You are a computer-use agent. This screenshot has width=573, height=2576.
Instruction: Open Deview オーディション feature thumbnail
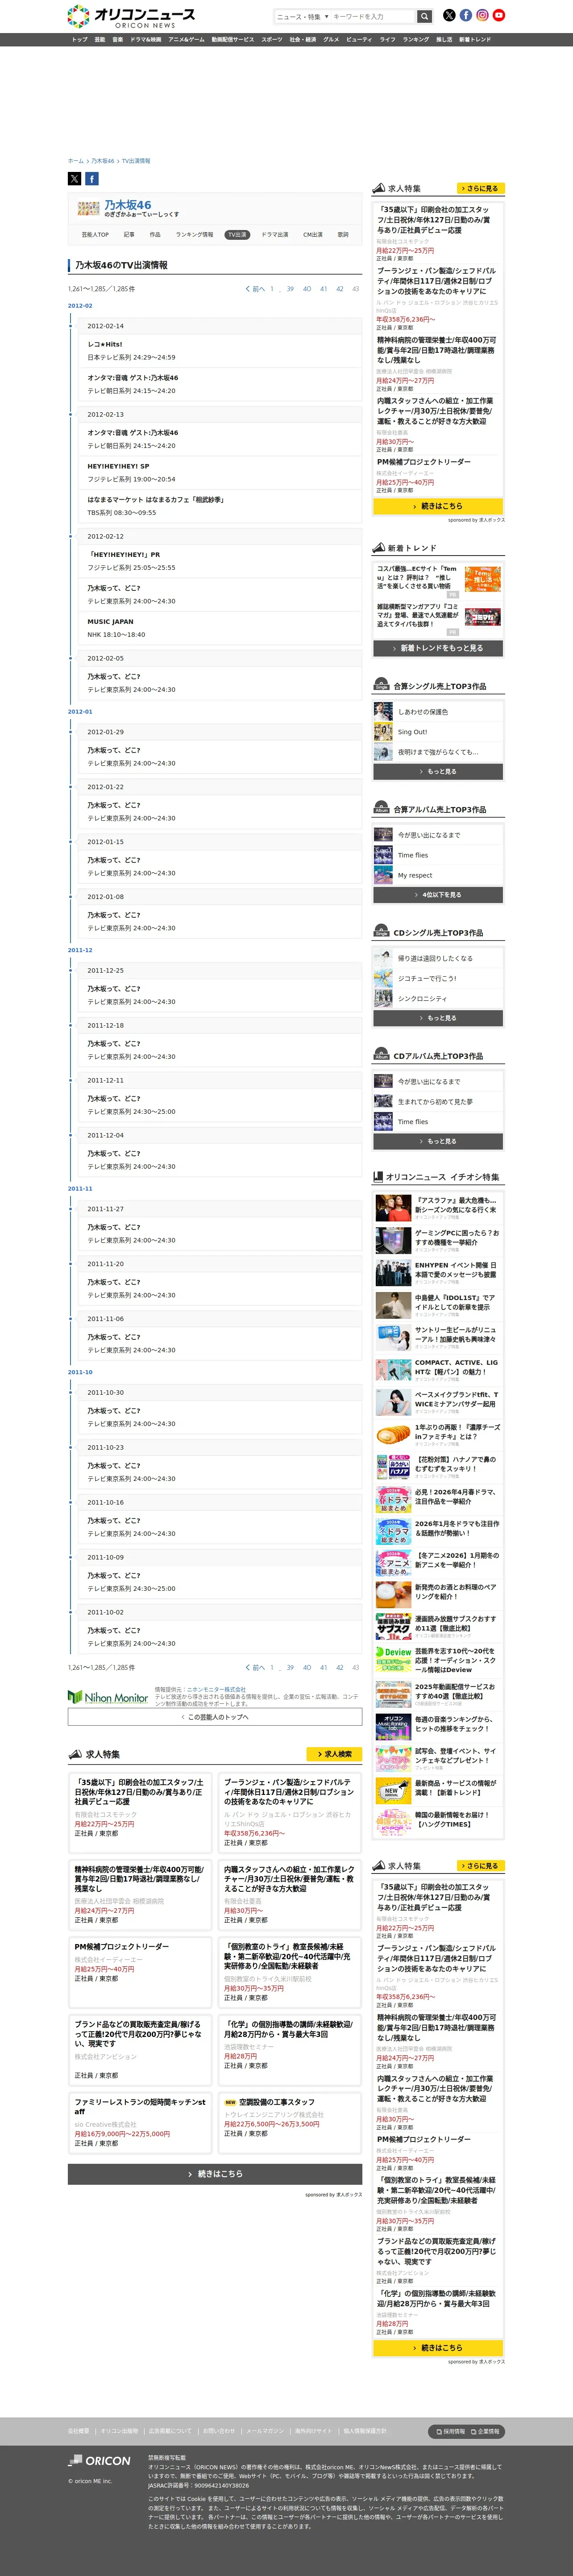click(393, 1660)
